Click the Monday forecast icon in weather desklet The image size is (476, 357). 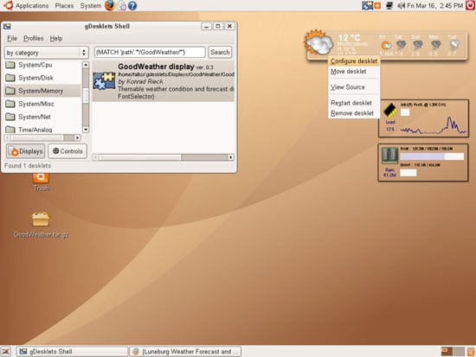click(436, 45)
